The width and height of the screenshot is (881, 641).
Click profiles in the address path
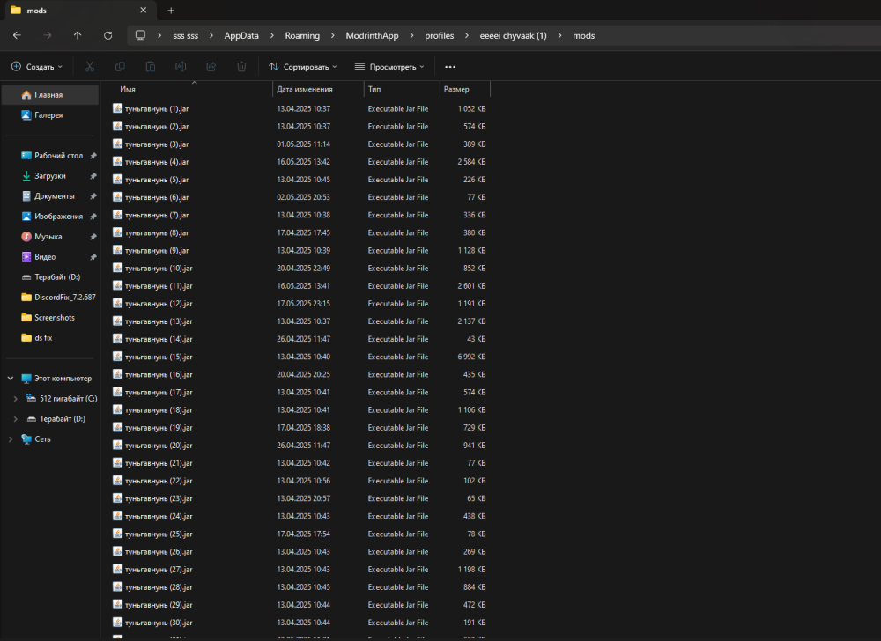pyautogui.click(x=440, y=35)
